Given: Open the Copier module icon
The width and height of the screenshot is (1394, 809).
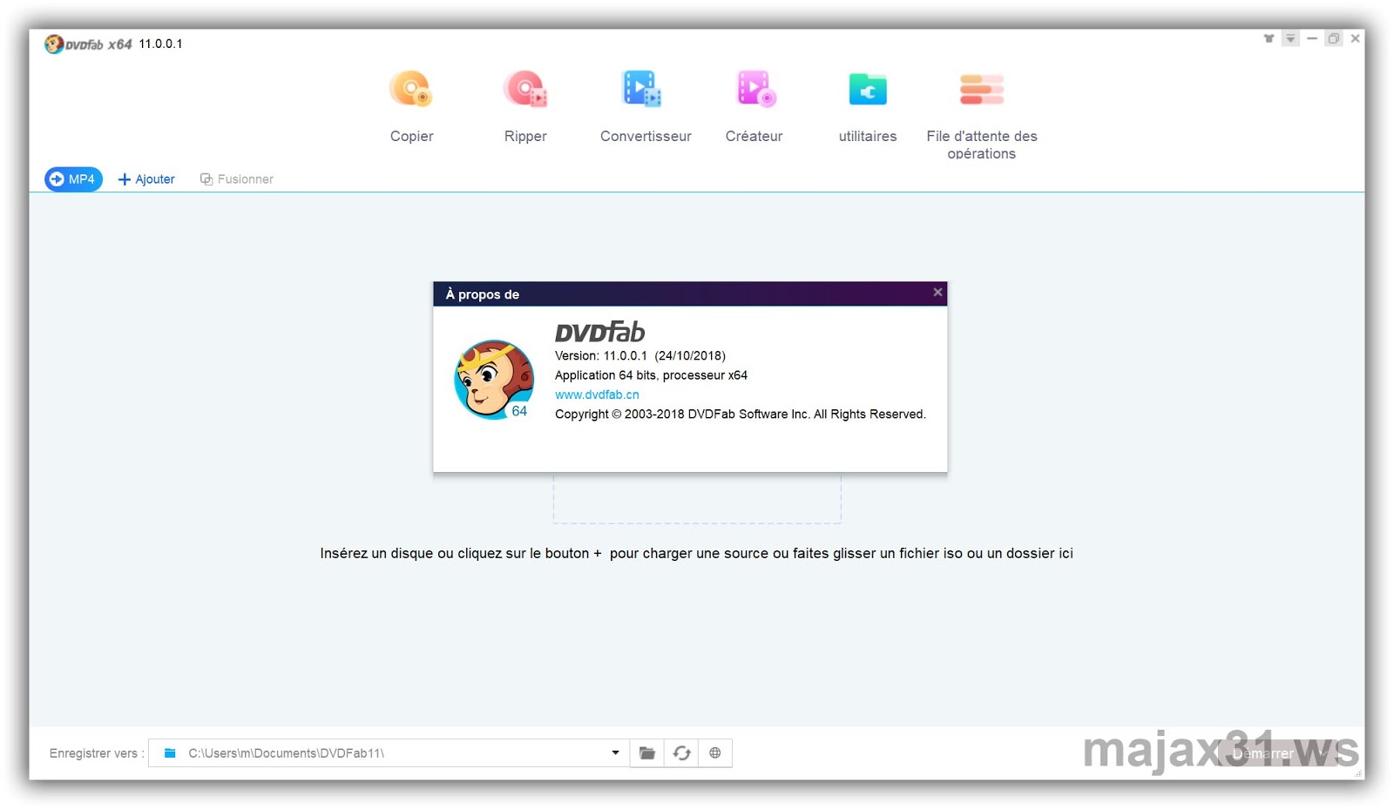Looking at the screenshot, I should tap(411, 89).
